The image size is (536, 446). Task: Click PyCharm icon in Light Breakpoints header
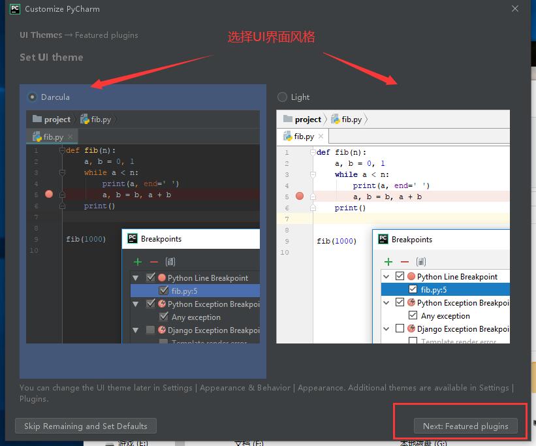click(383, 239)
